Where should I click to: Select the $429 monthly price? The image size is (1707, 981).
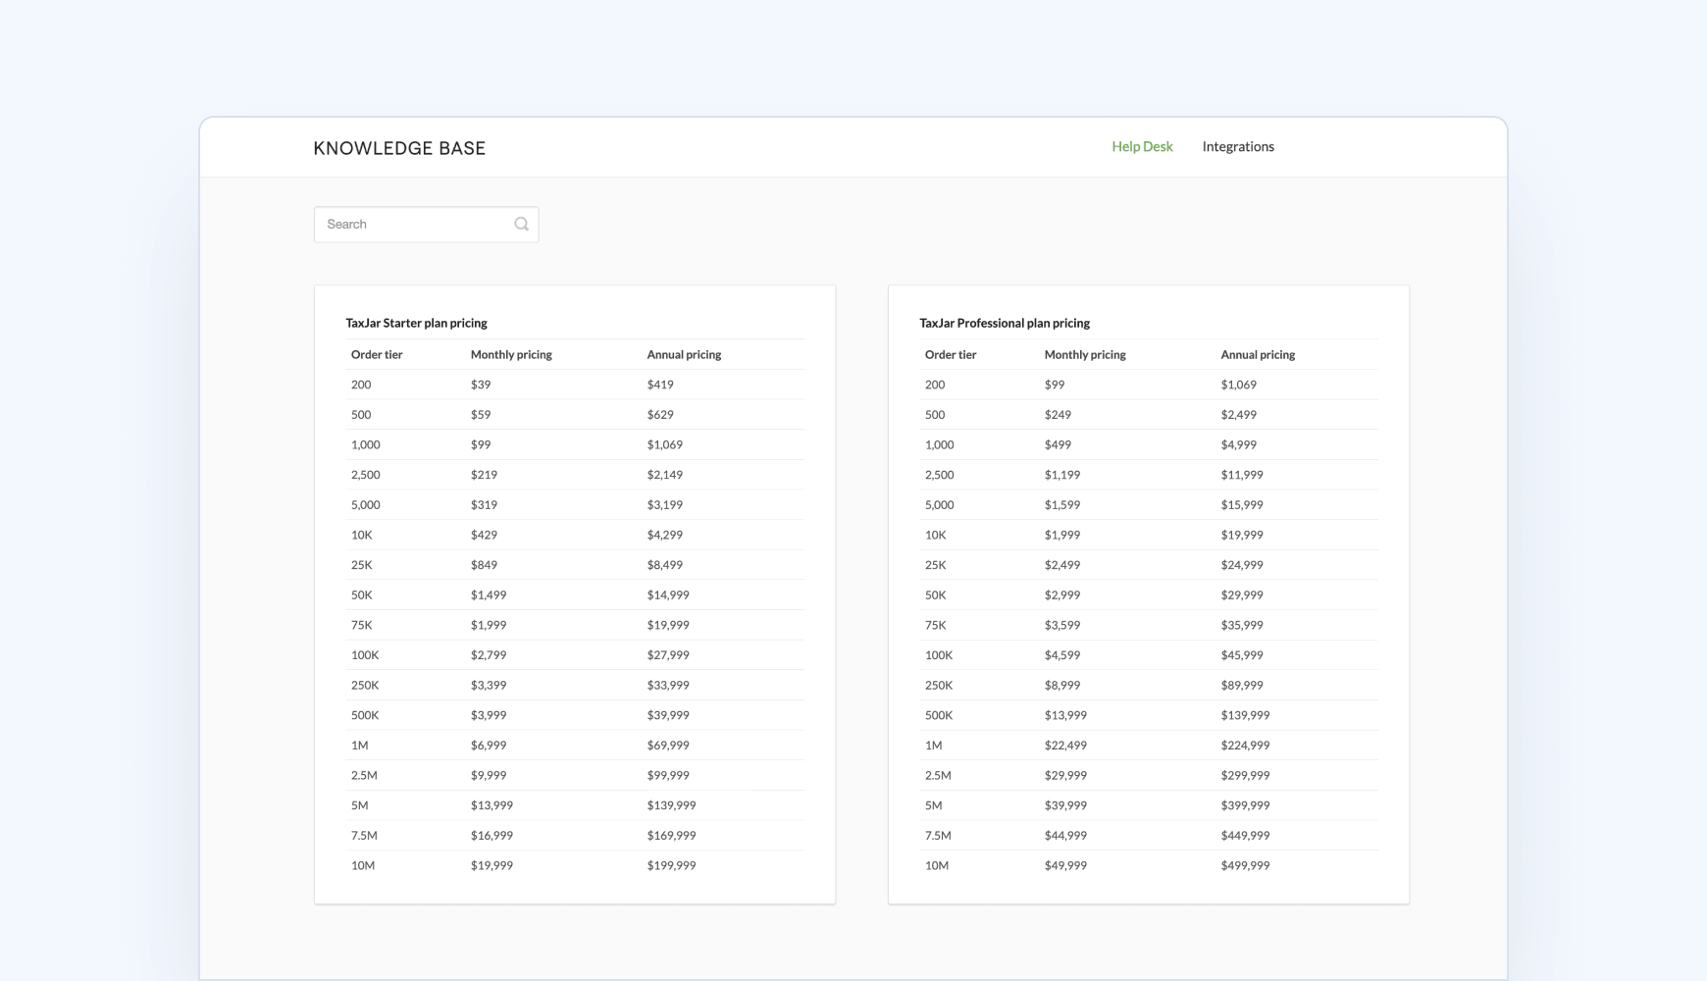(x=484, y=536)
